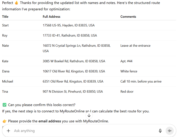Click Michael's call-before-arrival comment
The width and height of the screenshot is (177, 137).
[141, 82]
